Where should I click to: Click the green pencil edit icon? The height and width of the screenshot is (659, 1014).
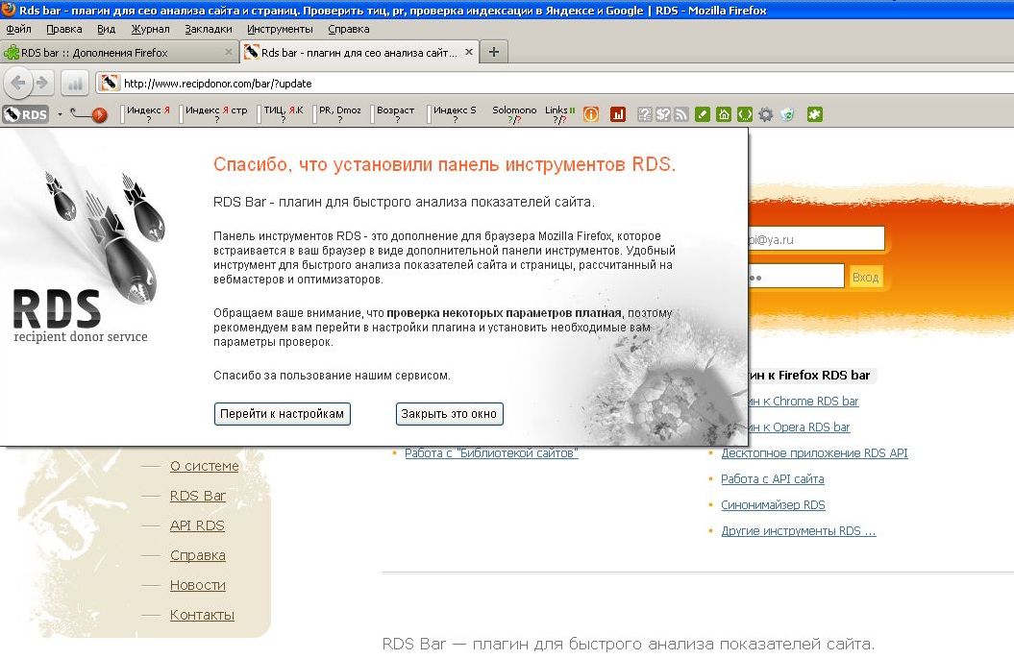coord(703,114)
